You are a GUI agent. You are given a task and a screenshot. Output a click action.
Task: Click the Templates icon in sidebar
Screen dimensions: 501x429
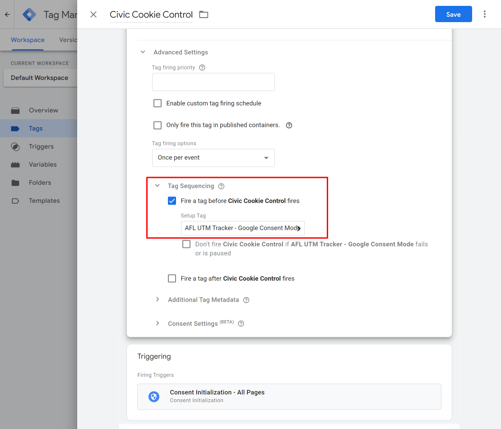[x=15, y=201]
